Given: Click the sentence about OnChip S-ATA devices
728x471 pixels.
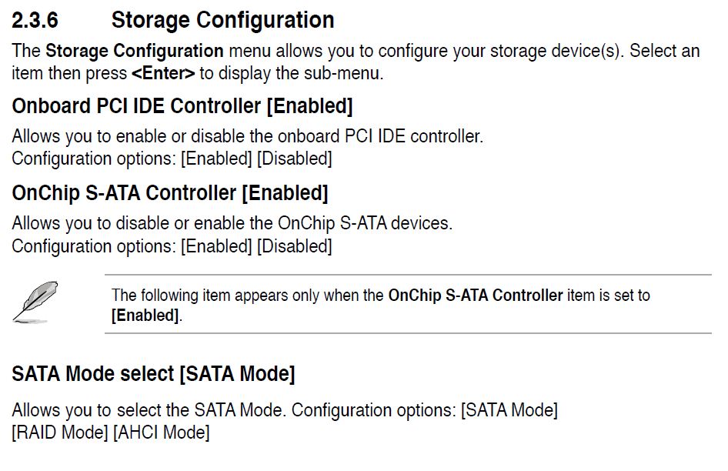Looking at the screenshot, I should pyautogui.click(x=232, y=223).
